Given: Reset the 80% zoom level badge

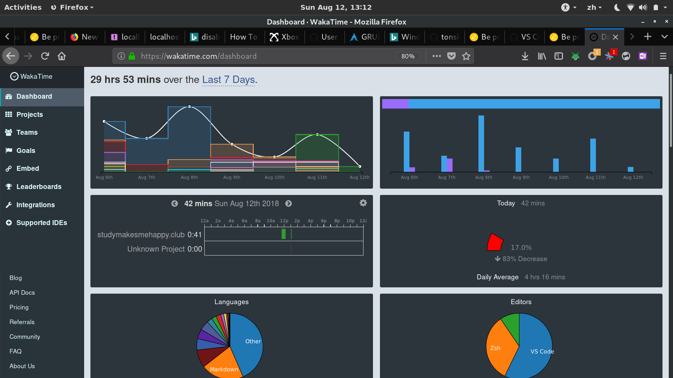Looking at the screenshot, I should point(408,56).
